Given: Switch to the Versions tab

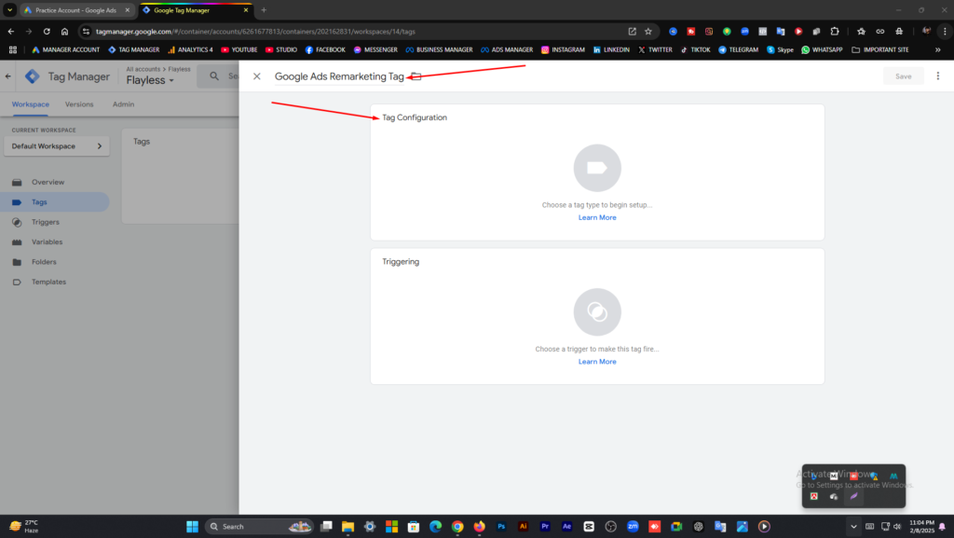Looking at the screenshot, I should click(x=79, y=104).
